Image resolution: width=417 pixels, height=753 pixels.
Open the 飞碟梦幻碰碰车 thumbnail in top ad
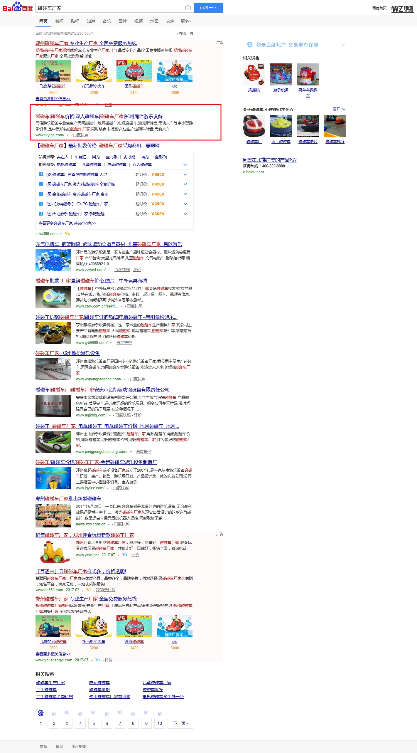[53, 71]
